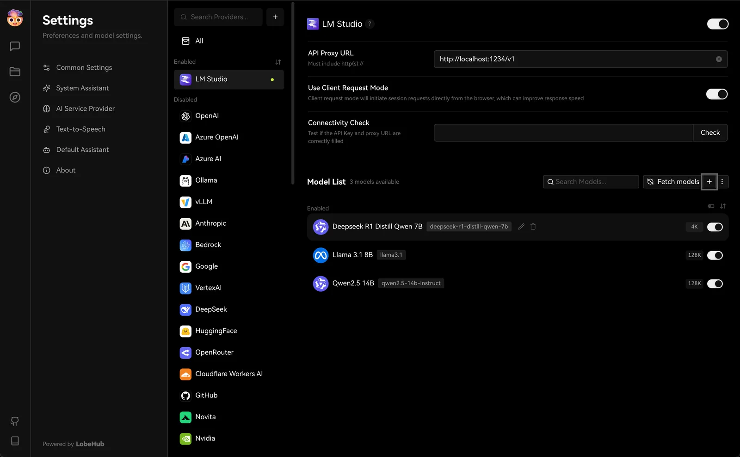This screenshot has width=740, height=457.
Task: Open the model list sort control
Action: click(x=722, y=206)
